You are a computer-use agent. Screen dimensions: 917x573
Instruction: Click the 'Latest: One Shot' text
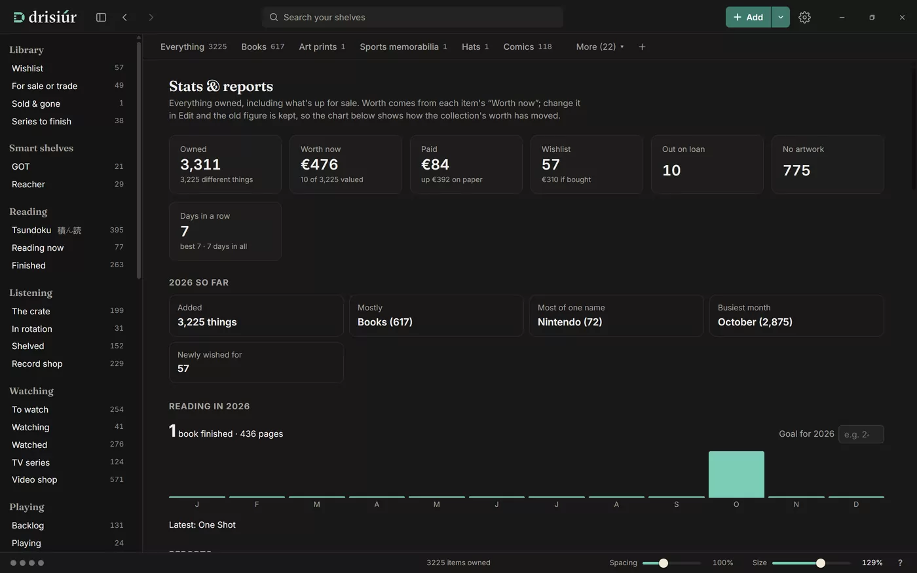[x=202, y=525]
